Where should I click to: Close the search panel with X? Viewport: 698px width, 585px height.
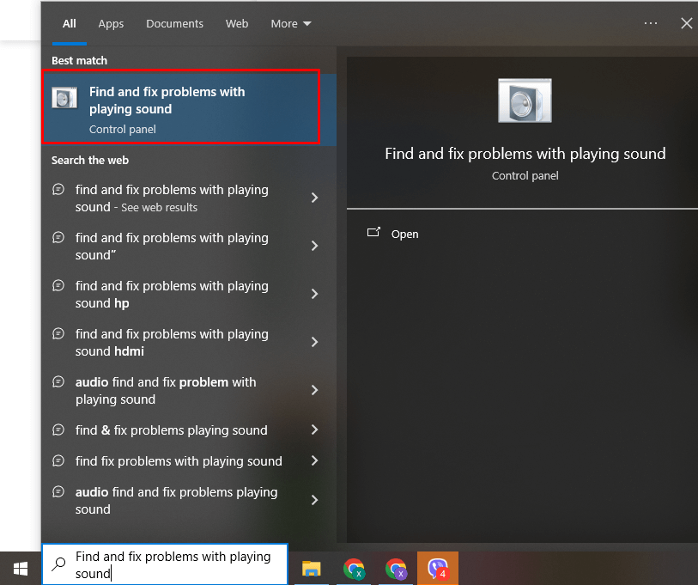(687, 23)
